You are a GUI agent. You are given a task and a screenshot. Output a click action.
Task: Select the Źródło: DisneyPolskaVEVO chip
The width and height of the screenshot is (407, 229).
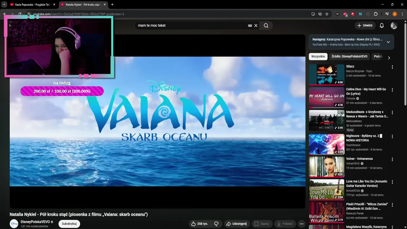tap(349, 57)
